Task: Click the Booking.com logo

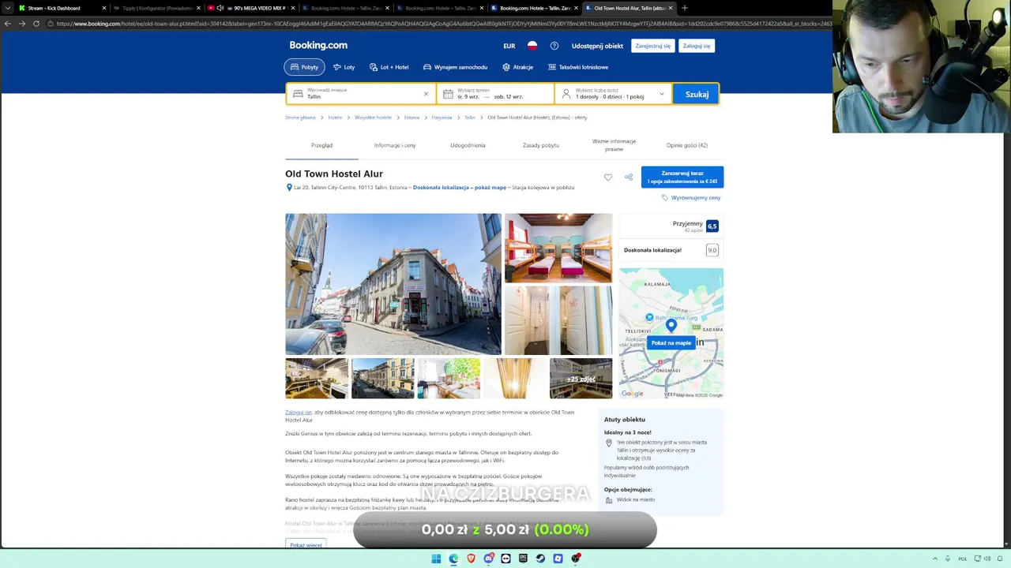Action: click(318, 46)
